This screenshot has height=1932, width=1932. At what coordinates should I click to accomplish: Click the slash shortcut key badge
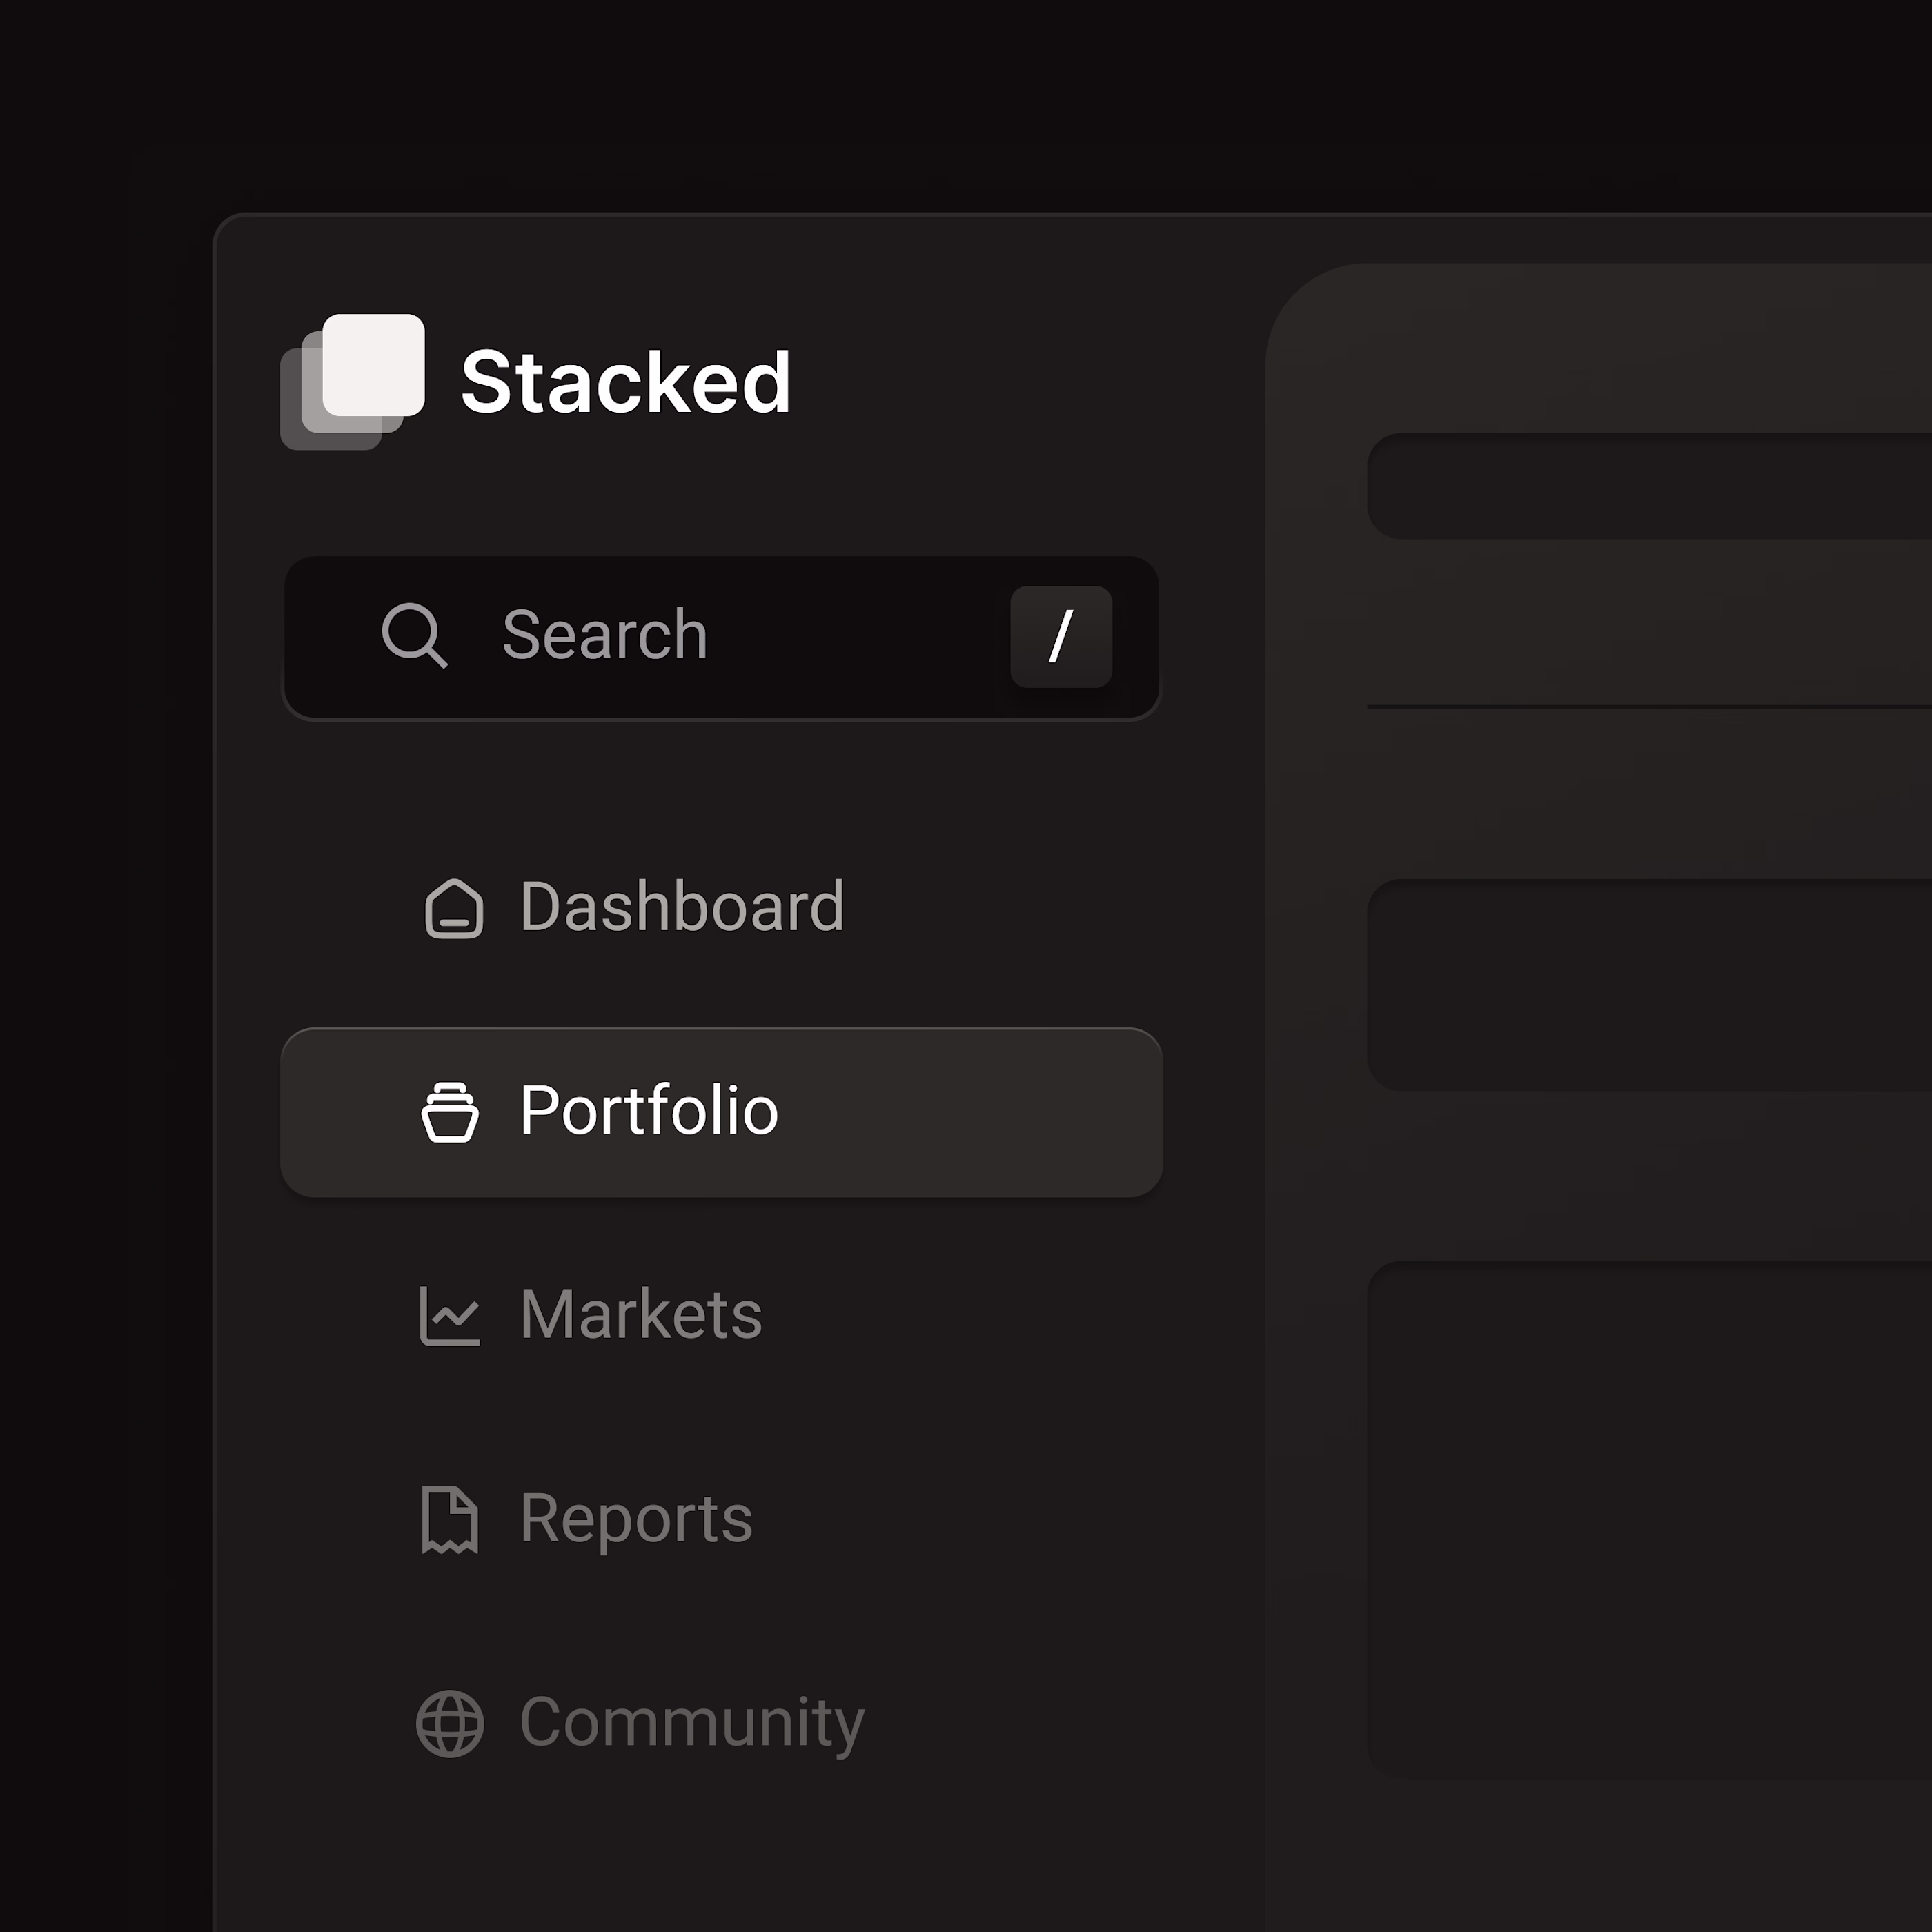click(1061, 637)
